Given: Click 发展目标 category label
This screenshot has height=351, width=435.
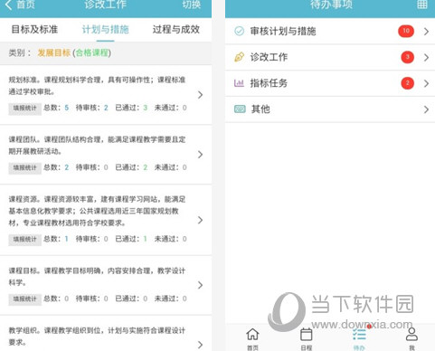Looking at the screenshot, I should 54,52.
